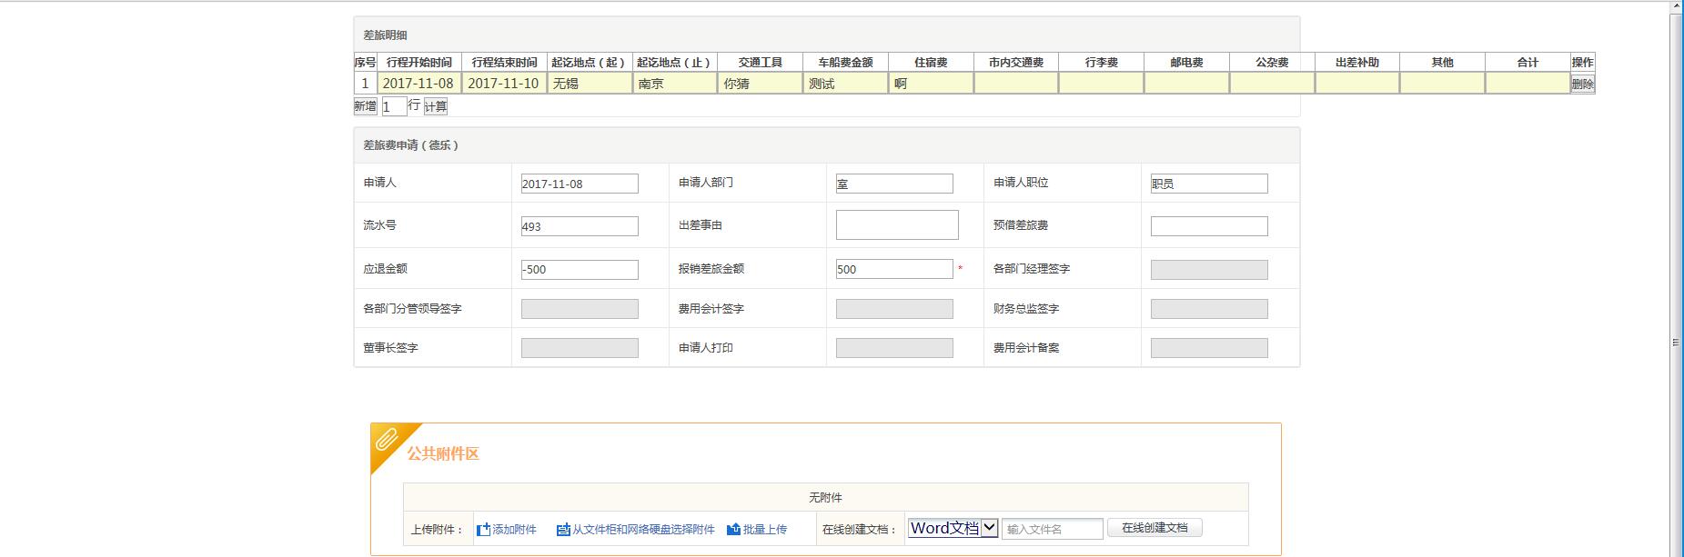Click the 新增 add row button
The image size is (1684, 557).
(x=365, y=106)
